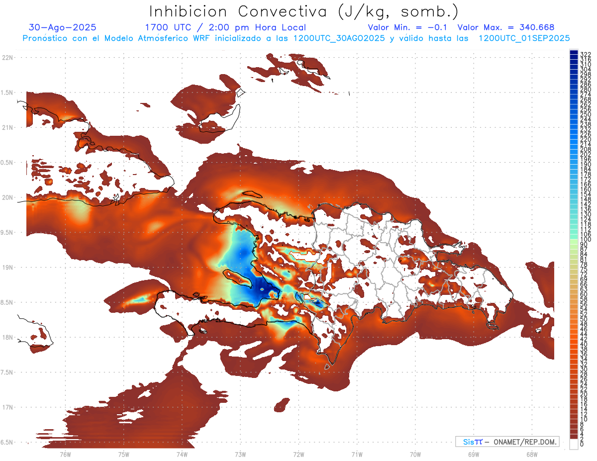Click the '0' colorbar value label
Viewport: 597px width, 461px height.
(582, 444)
